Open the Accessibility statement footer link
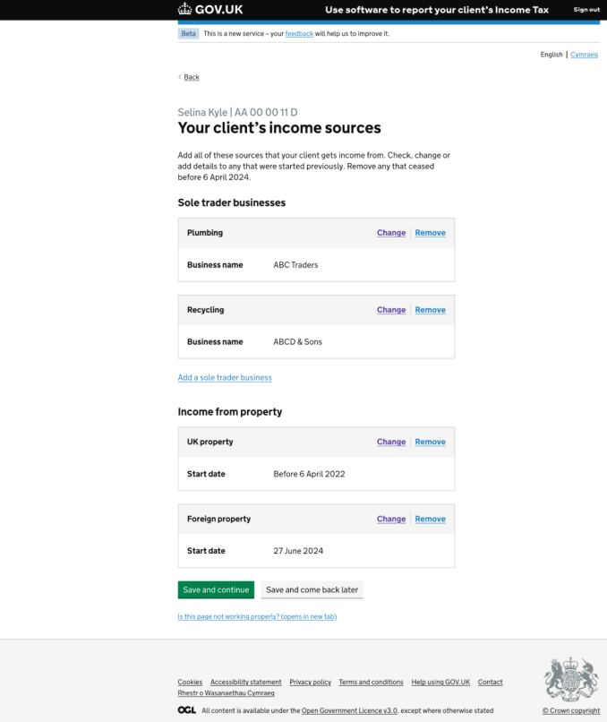 coord(245,682)
